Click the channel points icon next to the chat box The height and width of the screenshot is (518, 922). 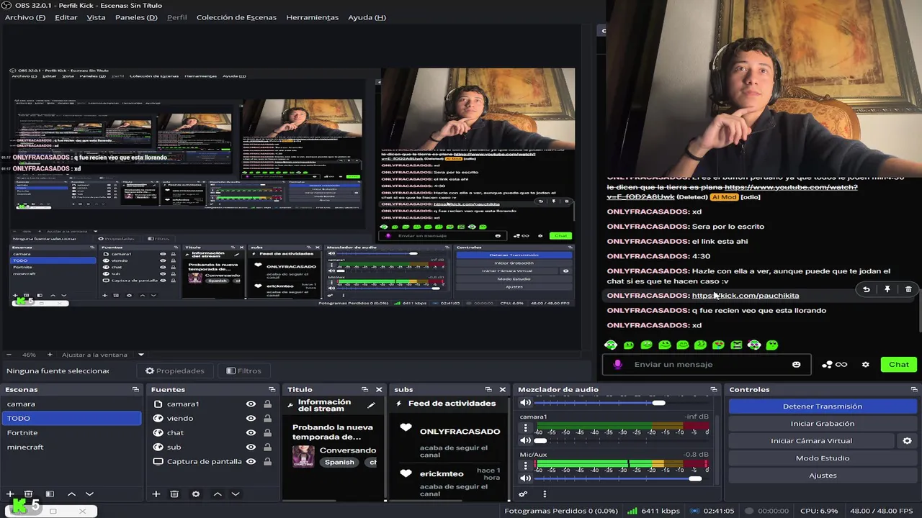[x=834, y=365]
